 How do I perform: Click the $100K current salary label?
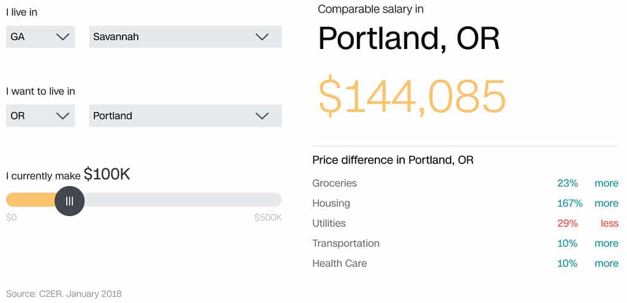coord(107,174)
